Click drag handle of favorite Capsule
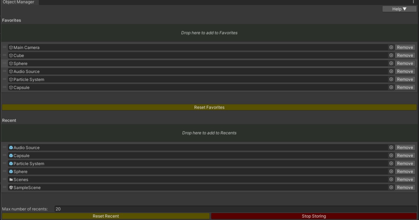Image resolution: width=419 pixels, height=220 pixels. (5, 87)
